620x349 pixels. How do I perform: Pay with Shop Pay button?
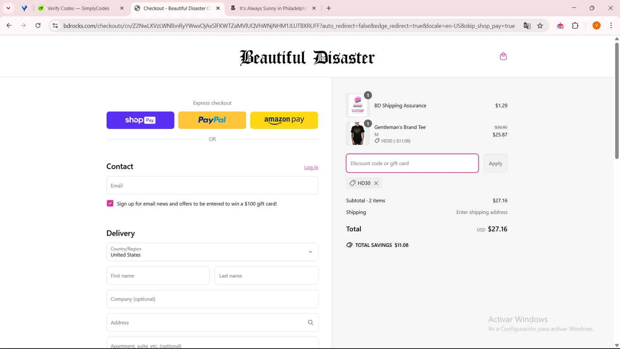point(141,120)
